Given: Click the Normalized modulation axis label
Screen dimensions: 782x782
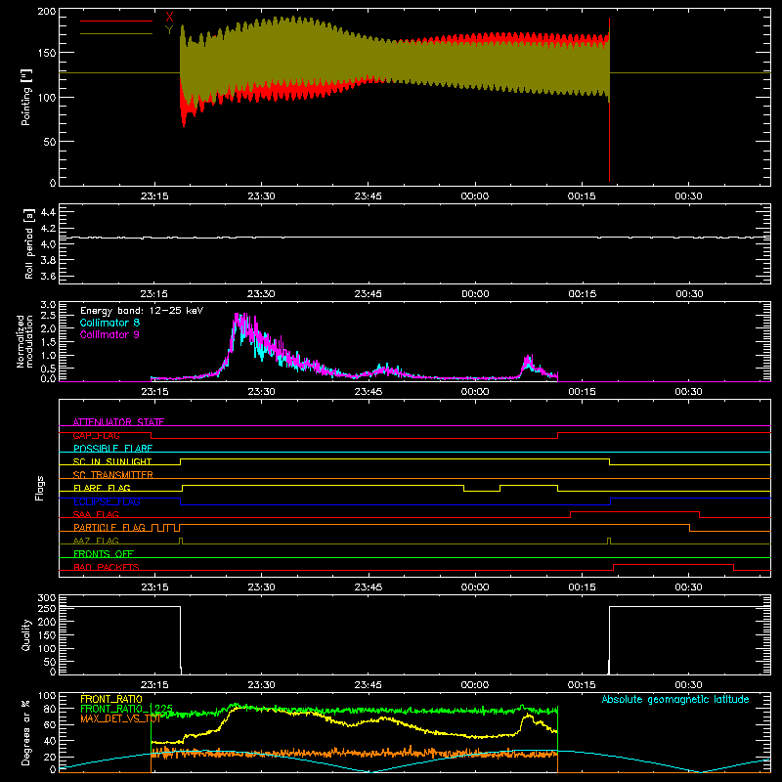Looking at the screenshot, I should [24, 341].
